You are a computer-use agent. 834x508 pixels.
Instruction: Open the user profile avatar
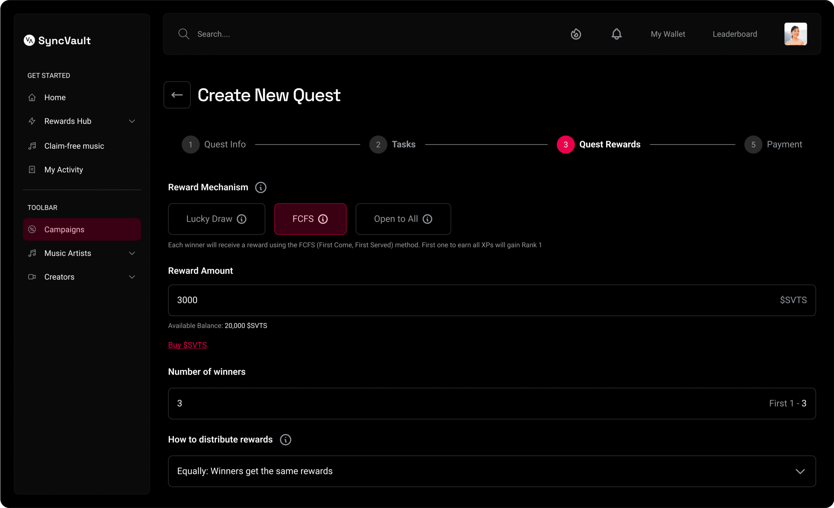[796, 34]
